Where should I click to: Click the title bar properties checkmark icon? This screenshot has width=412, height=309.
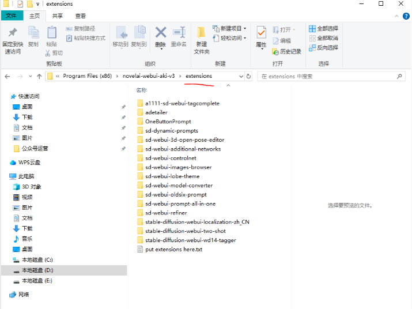(20, 4)
